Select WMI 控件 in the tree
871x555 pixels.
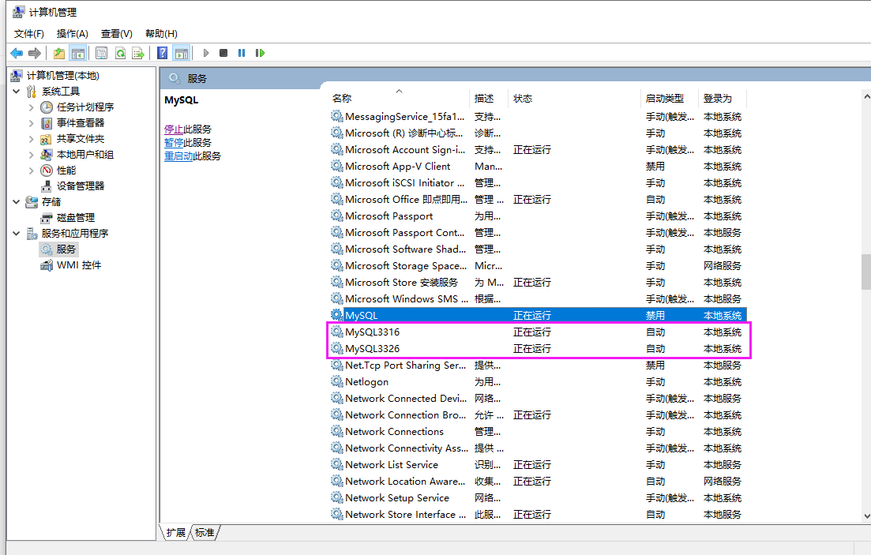79,265
